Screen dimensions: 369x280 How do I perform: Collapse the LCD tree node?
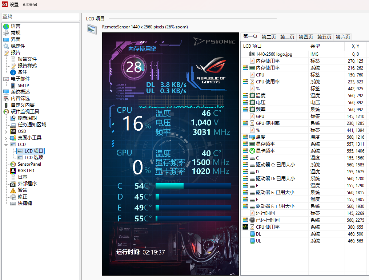[x=6, y=145]
